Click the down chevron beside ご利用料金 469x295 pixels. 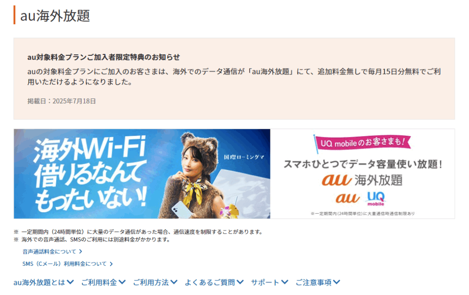tap(122, 282)
